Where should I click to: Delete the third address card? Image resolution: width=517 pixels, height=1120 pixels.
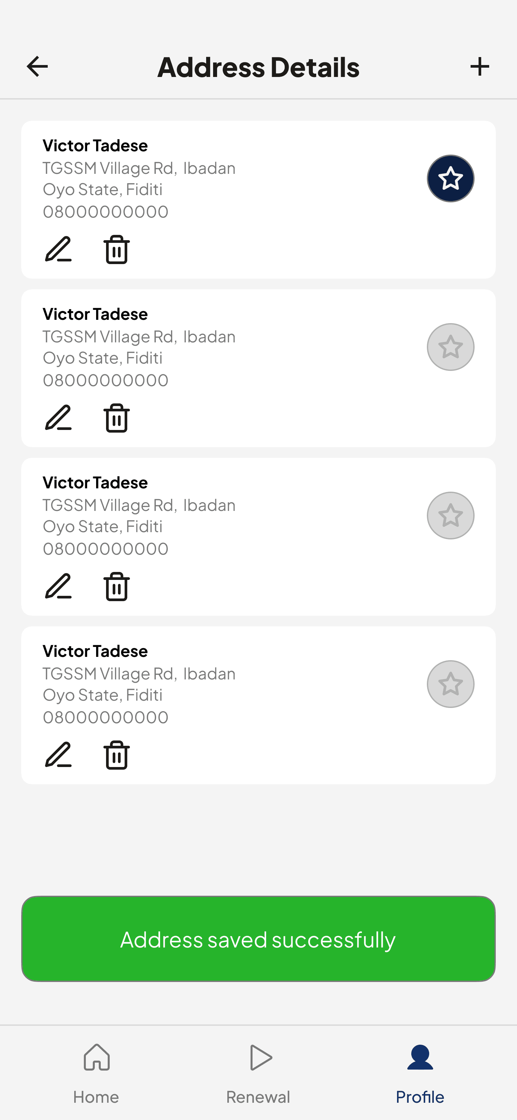click(x=116, y=586)
